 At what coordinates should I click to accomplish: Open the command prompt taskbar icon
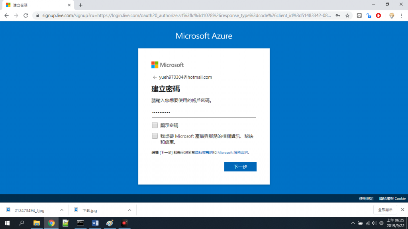[x=80, y=223]
